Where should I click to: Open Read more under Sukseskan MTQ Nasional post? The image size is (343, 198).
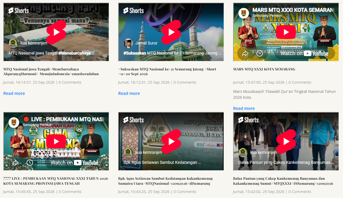tap(129, 93)
